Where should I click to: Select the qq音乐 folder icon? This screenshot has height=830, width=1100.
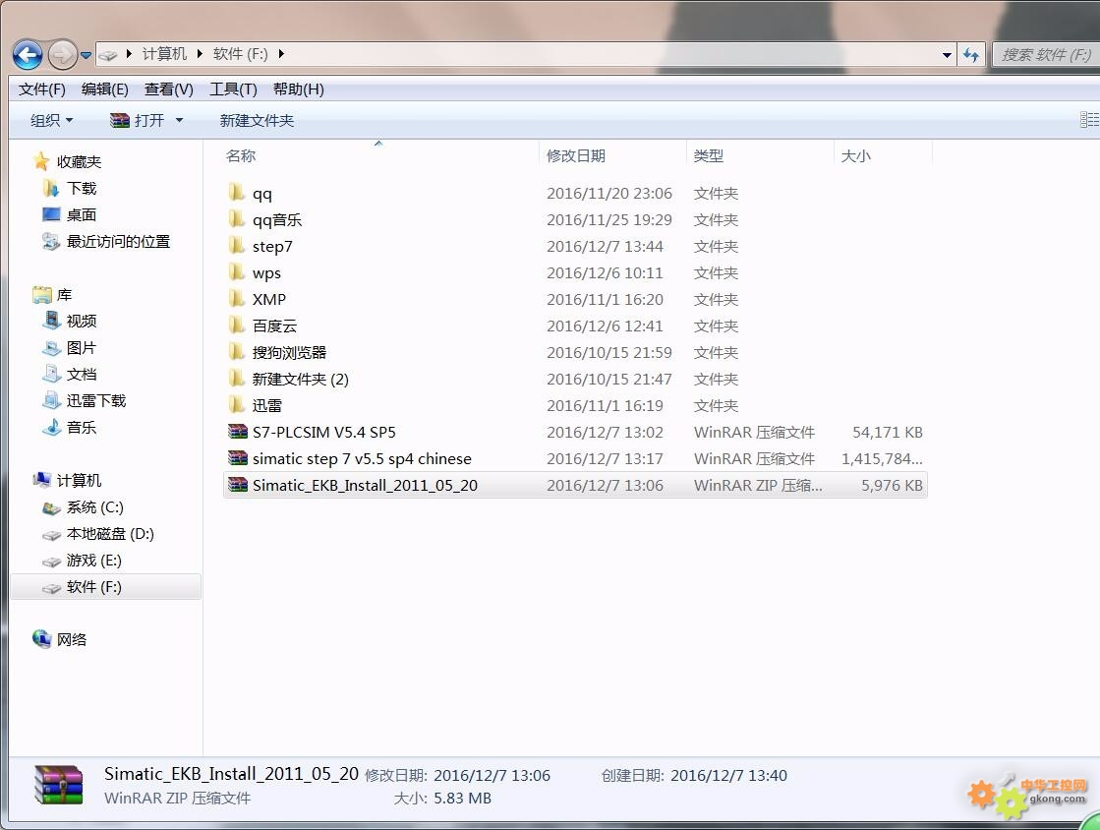coord(237,219)
